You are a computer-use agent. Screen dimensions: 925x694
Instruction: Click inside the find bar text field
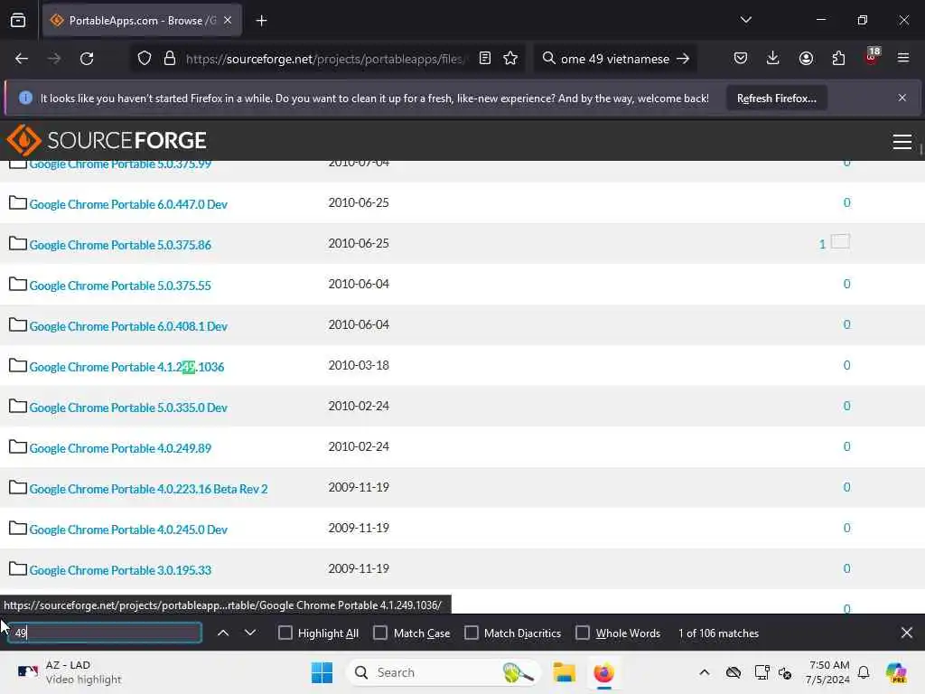click(x=105, y=633)
